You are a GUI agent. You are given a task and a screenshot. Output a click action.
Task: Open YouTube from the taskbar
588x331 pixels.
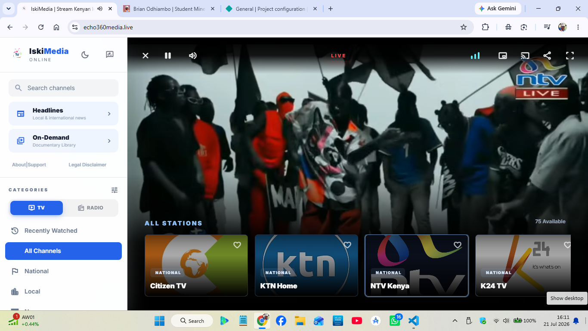pos(357,321)
